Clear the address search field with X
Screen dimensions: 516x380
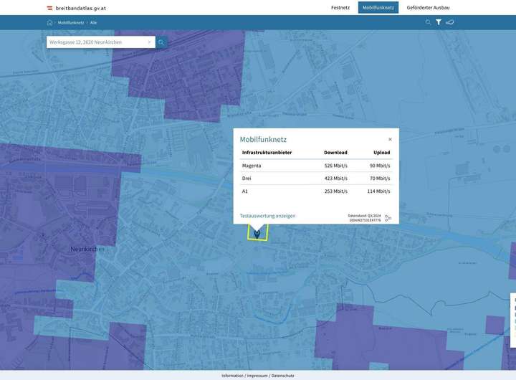click(149, 42)
